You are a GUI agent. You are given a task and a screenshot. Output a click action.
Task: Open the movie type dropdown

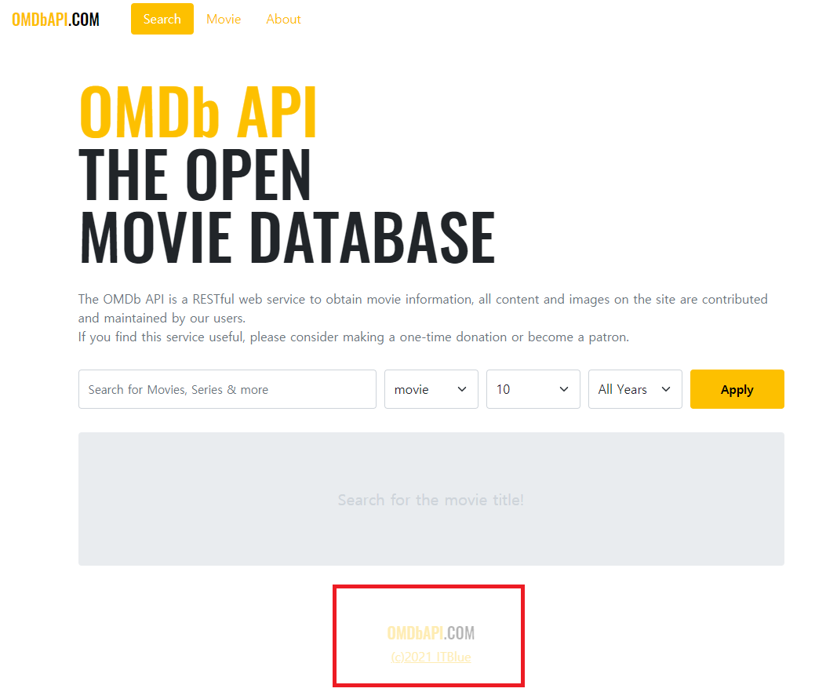click(x=431, y=389)
